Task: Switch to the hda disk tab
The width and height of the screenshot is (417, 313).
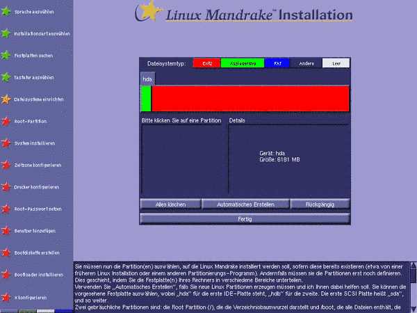Action: pos(147,79)
